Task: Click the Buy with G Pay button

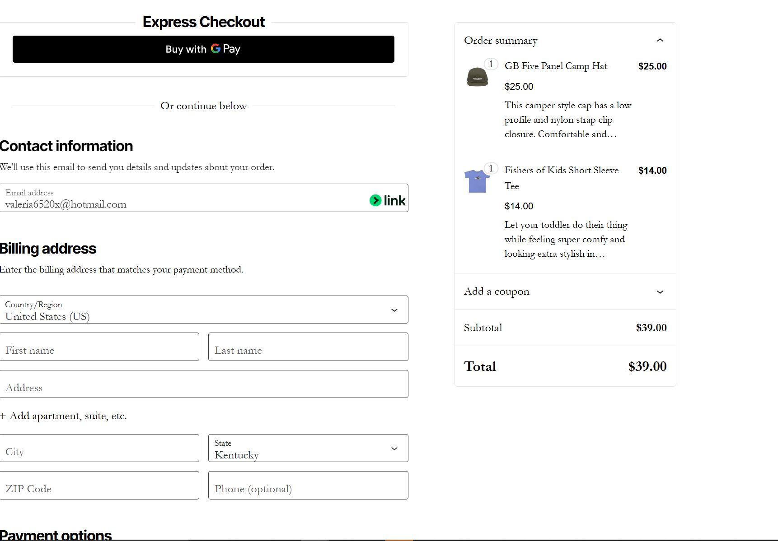Action: [x=203, y=49]
